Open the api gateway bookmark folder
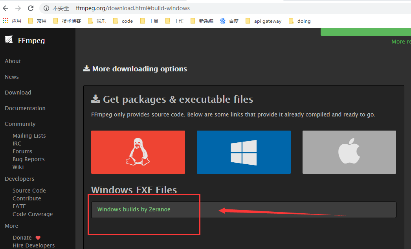This screenshot has width=411, height=249. point(263,21)
